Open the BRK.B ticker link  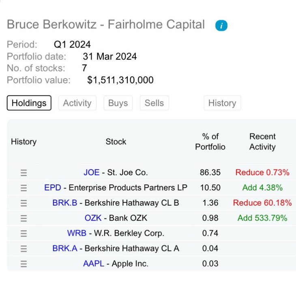coord(65,203)
